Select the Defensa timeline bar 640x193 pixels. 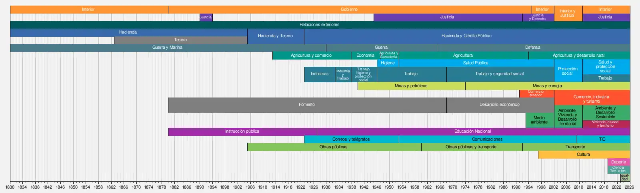[533, 48]
